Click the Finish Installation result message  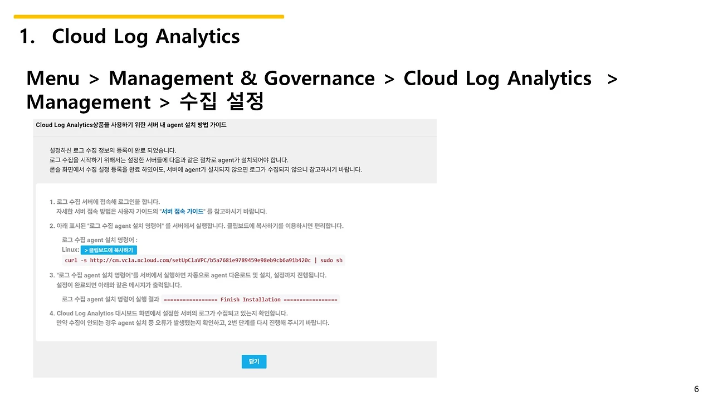point(251,300)
